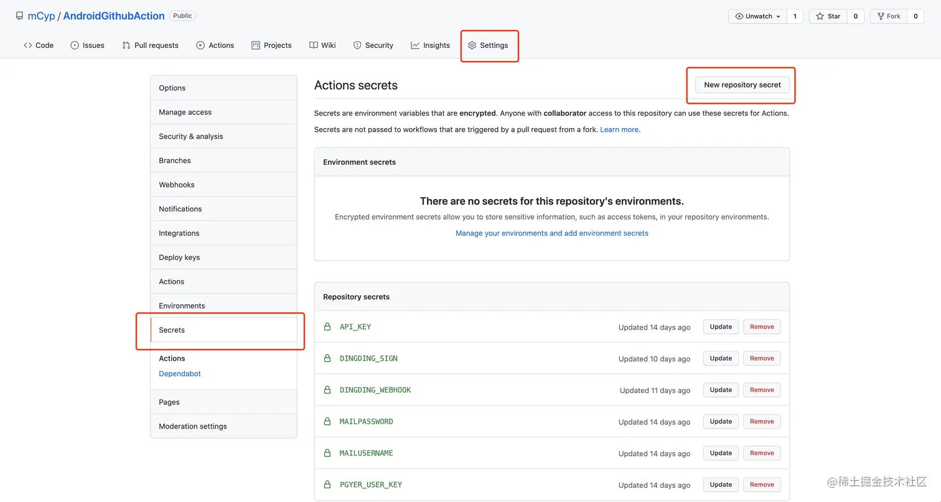Screen dimensions: 941x502
Task: Update the DINGDING_SIGN secret
Action: click(x=721, y=358)
